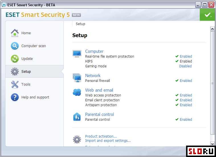Open the Web and email heading link
Image resolution: width=216 pixels, height=157 pixels.
click(99, 90)
